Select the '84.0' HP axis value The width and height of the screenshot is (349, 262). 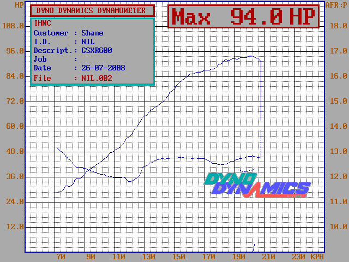(x=15, y=76)
